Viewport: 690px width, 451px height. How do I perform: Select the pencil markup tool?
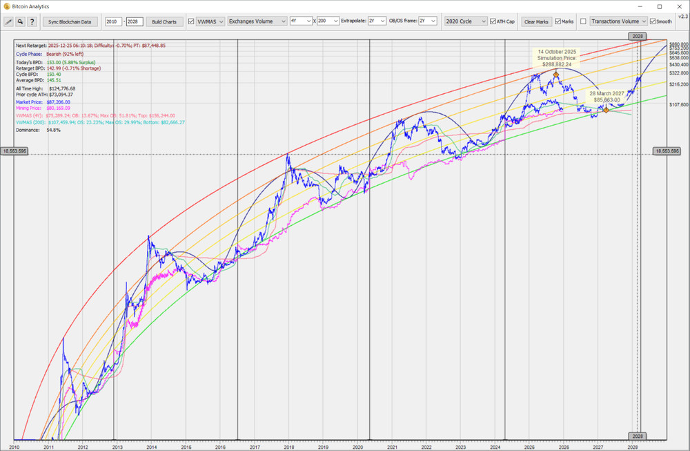pyautogui.click(x=8, y=21)
